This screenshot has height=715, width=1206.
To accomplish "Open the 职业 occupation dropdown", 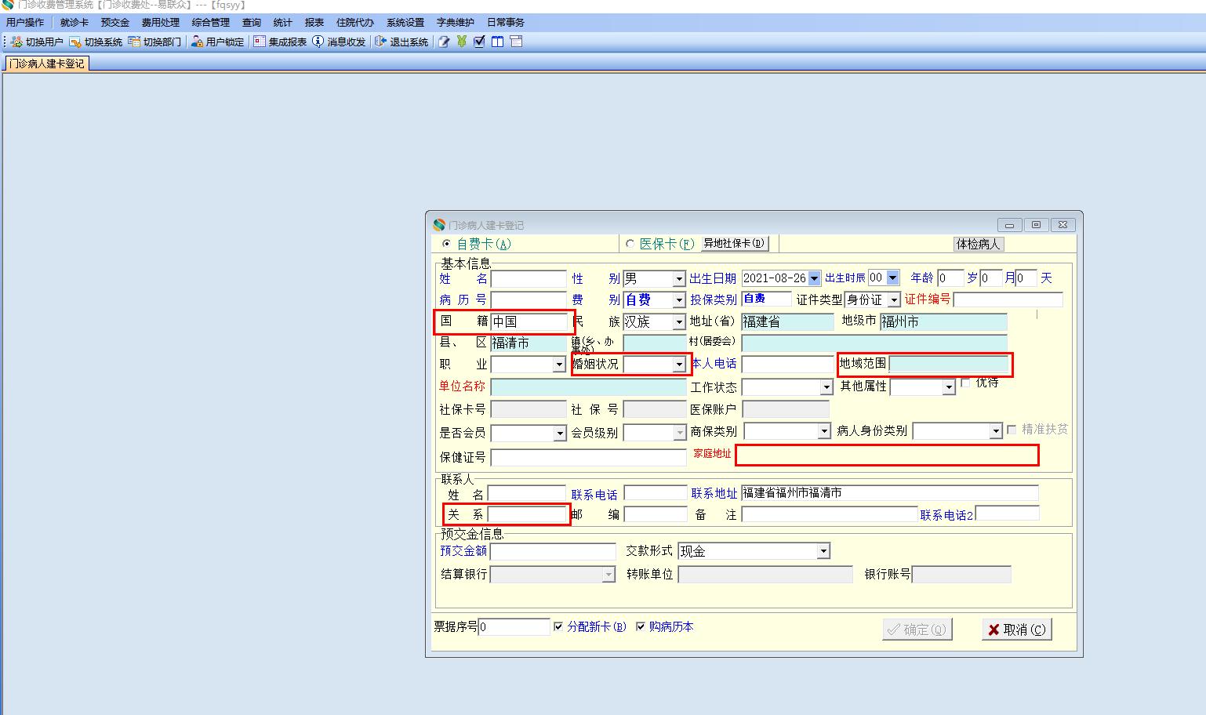I will (559, 365).
